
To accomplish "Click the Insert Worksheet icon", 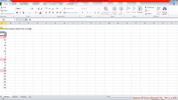I will tap(30, 97).
